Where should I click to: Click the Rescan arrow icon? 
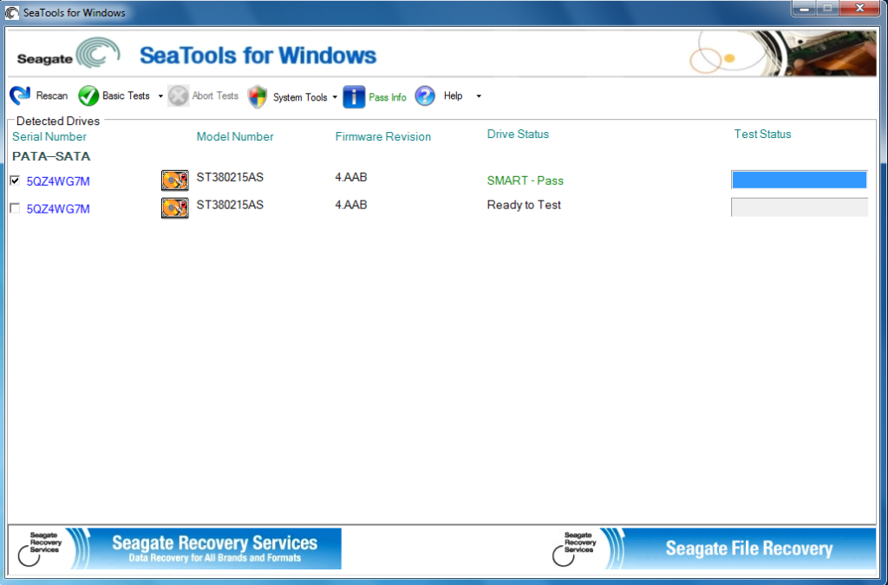coord(21,95)
